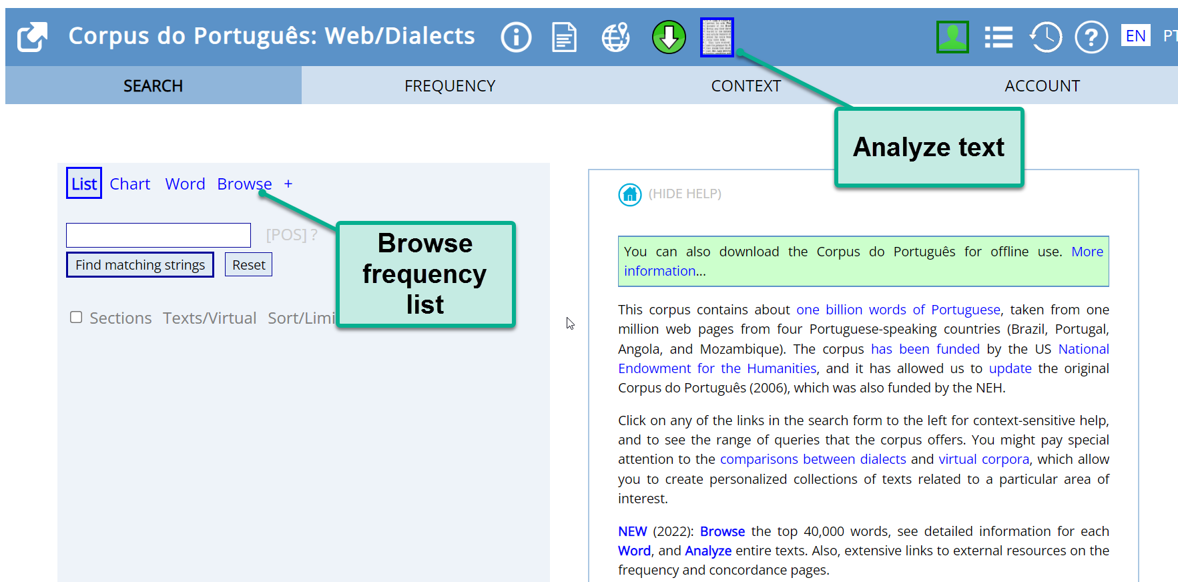Image resolution: width=1178 pixels, height=582 pixels.
Task: Click the home icon in the help panel
Action: (x=629, y=194)
